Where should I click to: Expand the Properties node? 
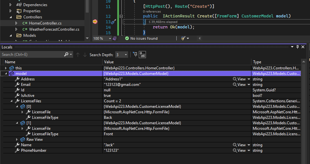coord(10,11)
